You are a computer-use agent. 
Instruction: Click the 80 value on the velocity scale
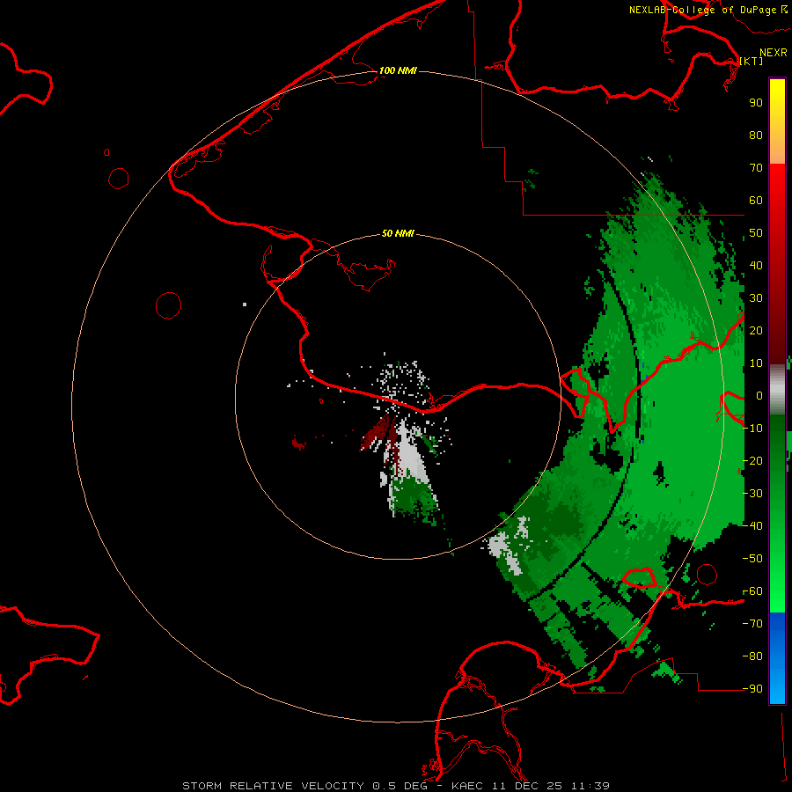pos(756,136)
